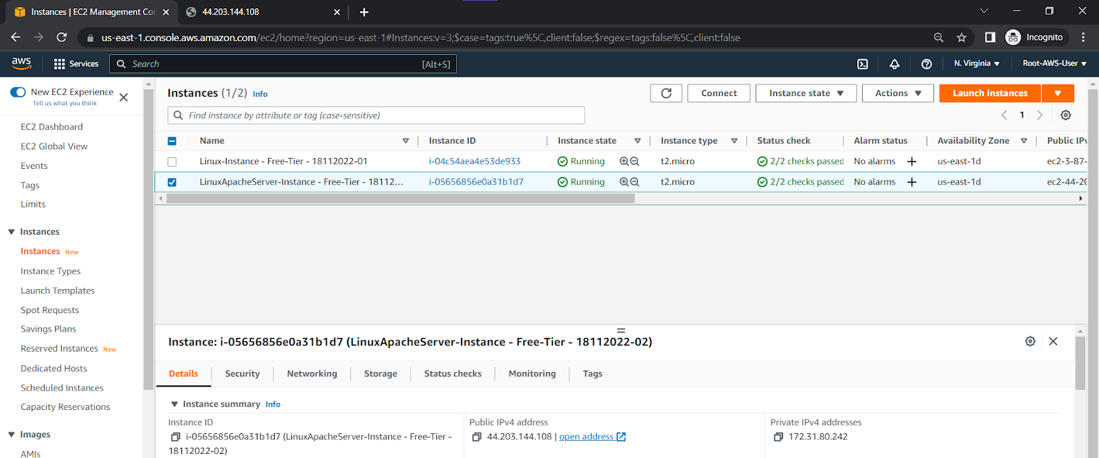Image resolution: width=1099 pixels, height=458 pixels.
Task: Switch to the Status checks tab
Action: click(x=453, y=374)
